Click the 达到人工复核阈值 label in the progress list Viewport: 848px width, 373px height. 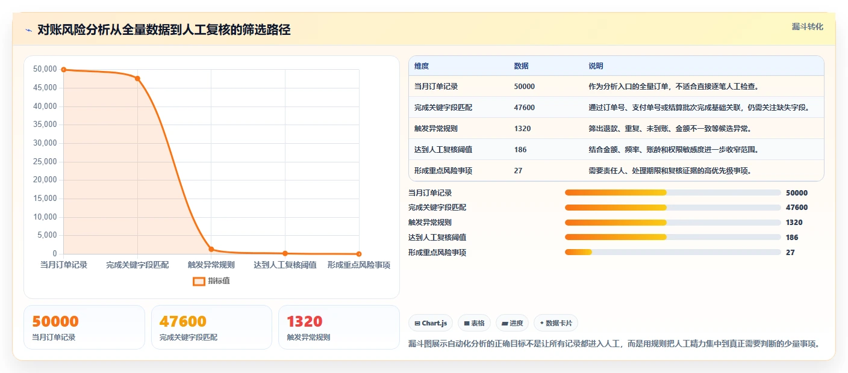pos(437,238)
